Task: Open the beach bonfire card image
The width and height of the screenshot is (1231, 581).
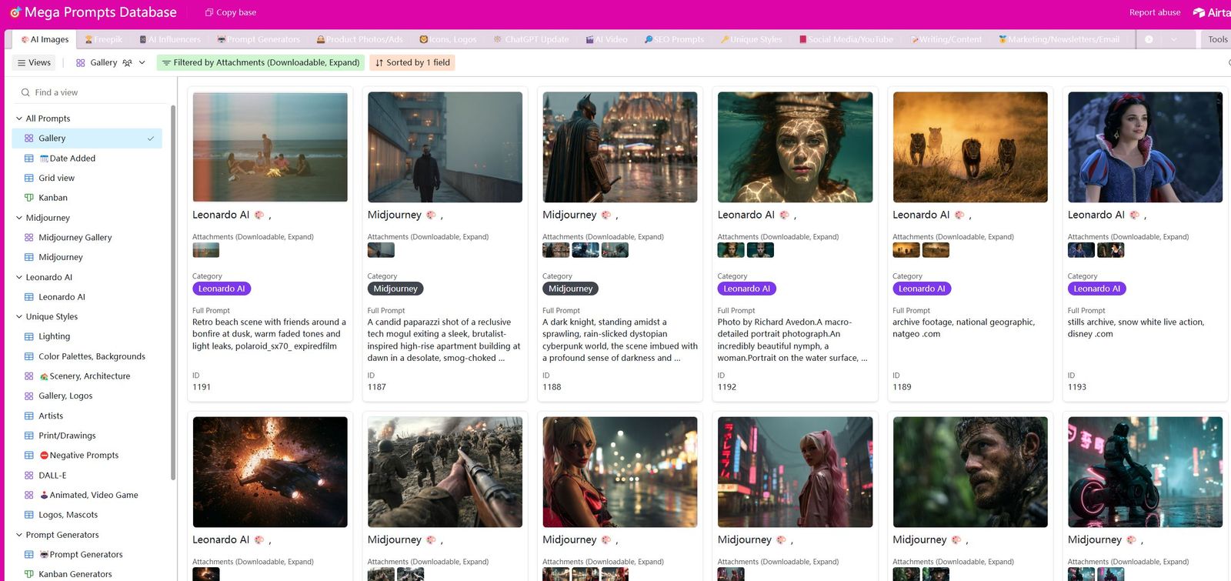Action: pyautogui.click(x=270, y=147)
